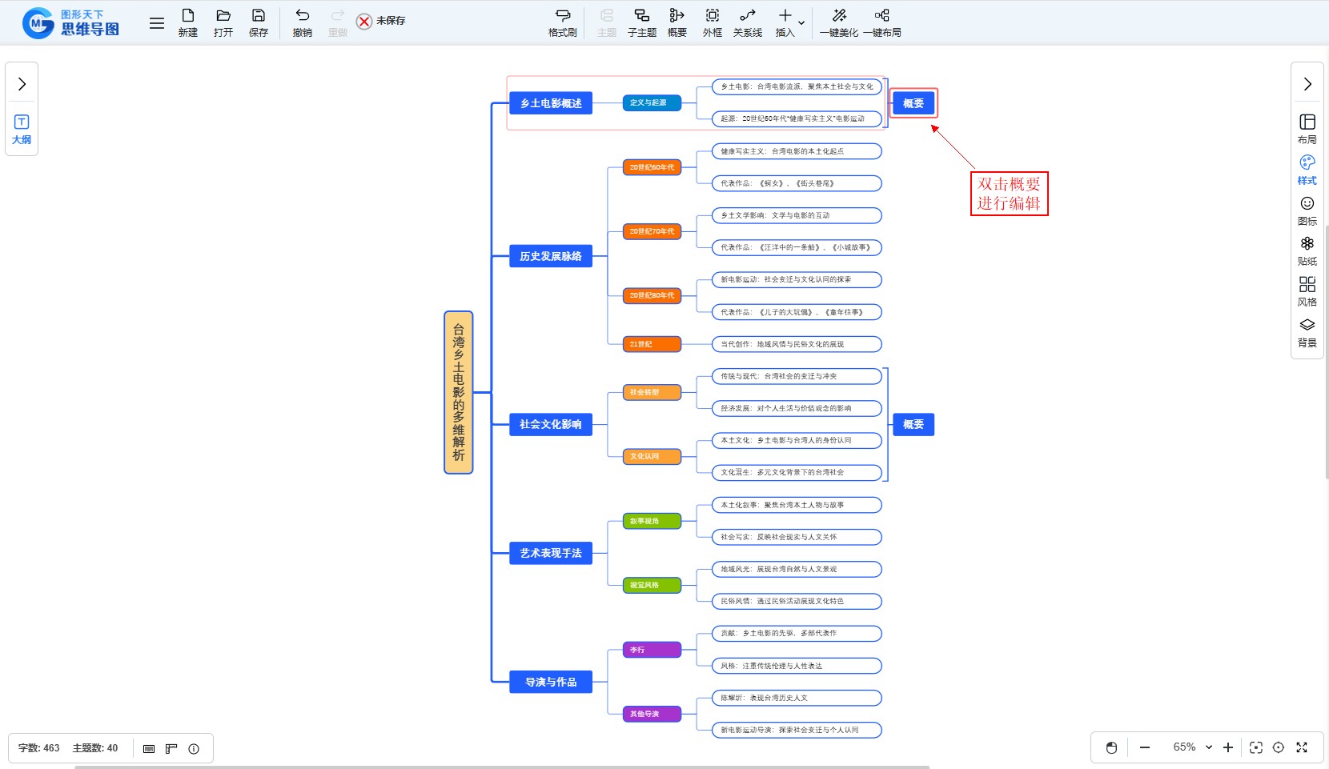The height and width of the screenshot is (769, 1329).
Task: Add a subtopic with 子主题 button
Action: tap(641, 22)
